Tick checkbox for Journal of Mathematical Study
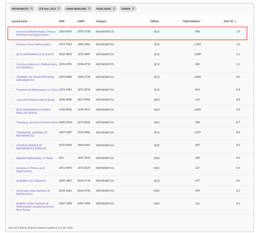The image size is (256, 233). 13,100
